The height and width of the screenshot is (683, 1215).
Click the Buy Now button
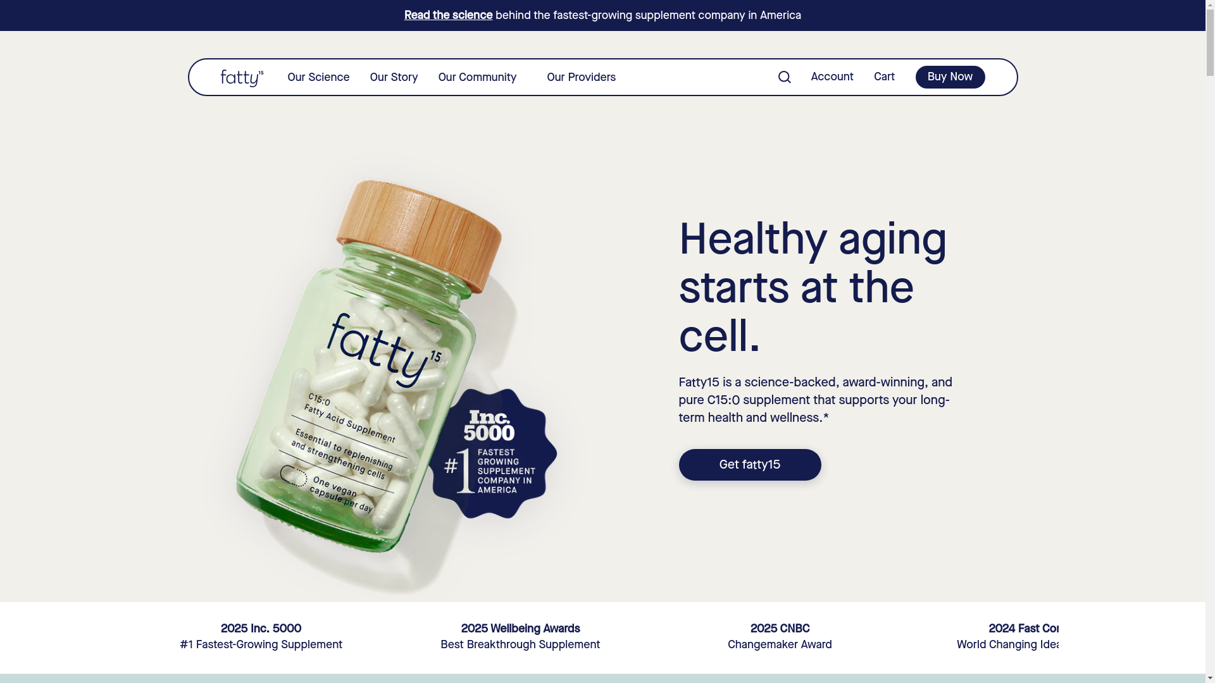coord(950,77)
